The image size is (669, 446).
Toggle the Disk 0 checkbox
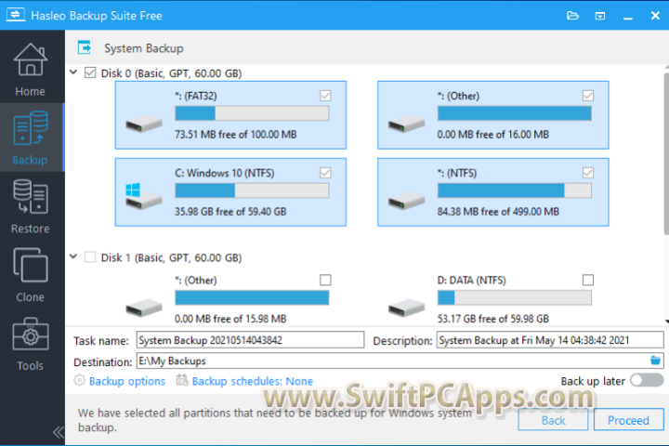coord(90,72)
